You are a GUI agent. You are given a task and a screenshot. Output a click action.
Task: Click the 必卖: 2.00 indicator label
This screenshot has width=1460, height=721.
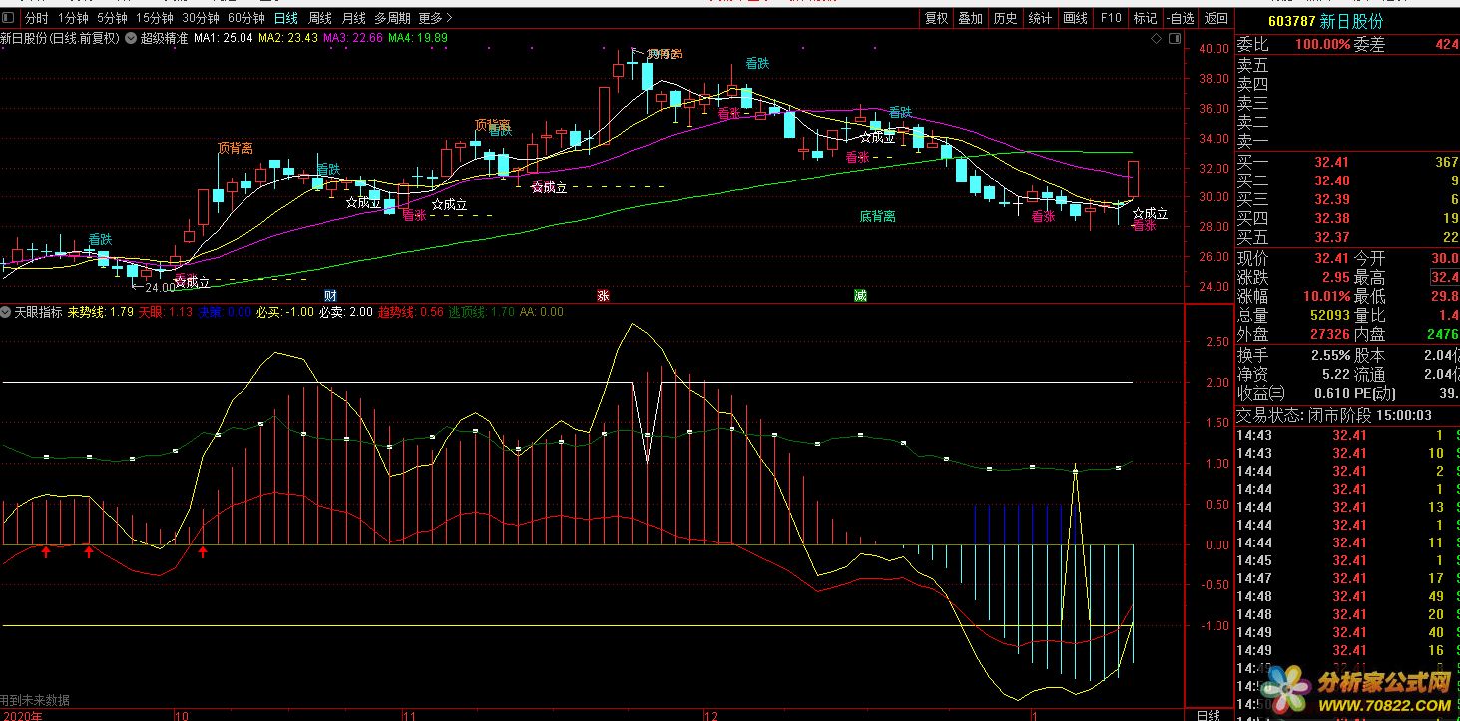click(x=347, y=312)
